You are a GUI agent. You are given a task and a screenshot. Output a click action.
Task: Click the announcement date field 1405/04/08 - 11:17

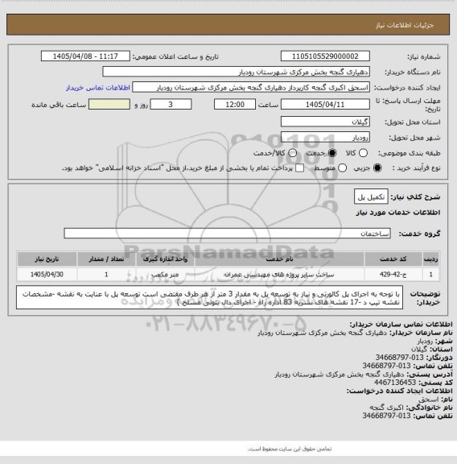(85, 56)
